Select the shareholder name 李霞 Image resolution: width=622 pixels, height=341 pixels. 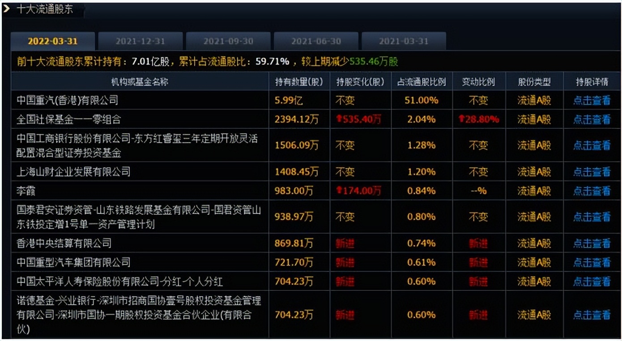coord(26,191)
